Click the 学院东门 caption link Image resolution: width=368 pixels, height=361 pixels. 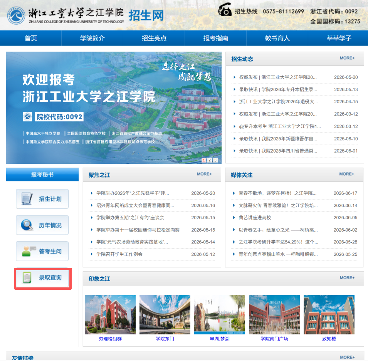pyautogui.click(x=165, y=339)
